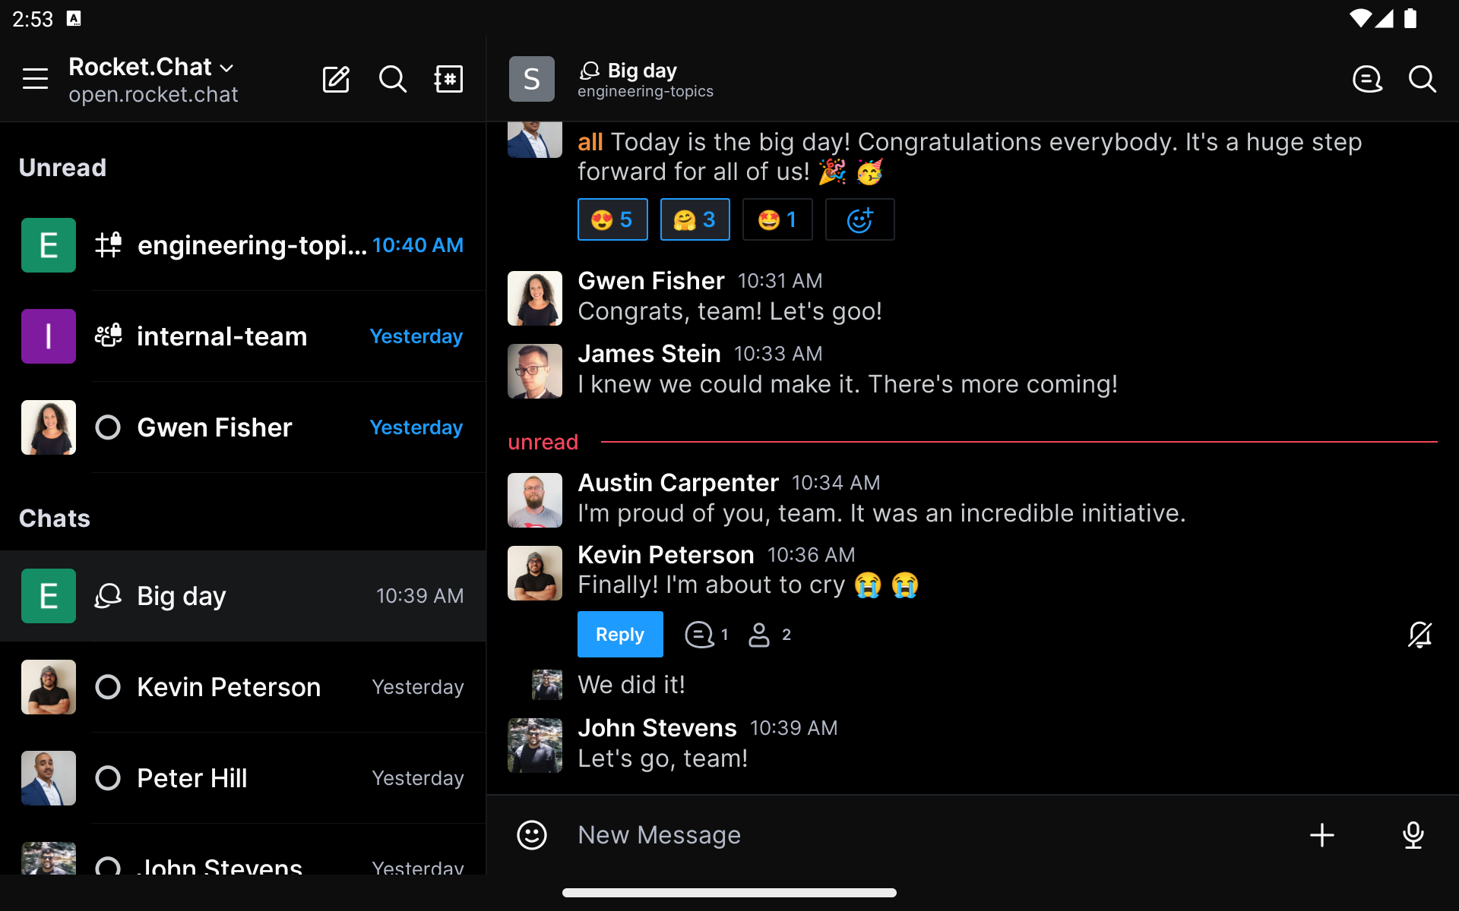The height and width of the screenshot is (911, 1459).
Task: Toggle thread notification bell icon
Action: tap(1419, 635)
